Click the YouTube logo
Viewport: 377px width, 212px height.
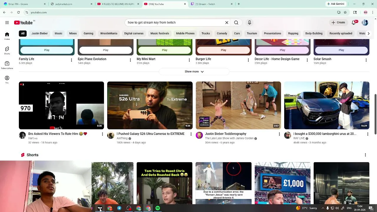tap(24, 23)
